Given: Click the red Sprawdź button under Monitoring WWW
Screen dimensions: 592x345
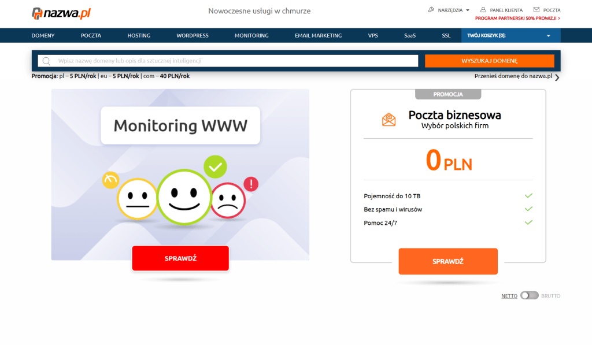Looking at the screenshot, I should 180,258.
